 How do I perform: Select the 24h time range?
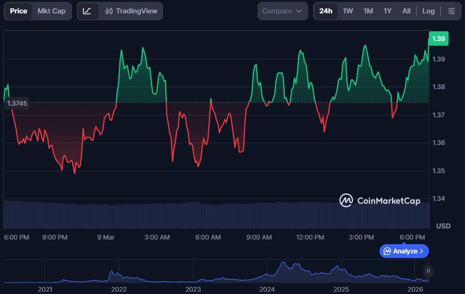coord(326,11)
